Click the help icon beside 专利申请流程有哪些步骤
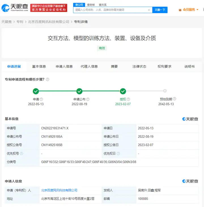The height and width of the screenshot is (207, 204). (x=48, y=80)
